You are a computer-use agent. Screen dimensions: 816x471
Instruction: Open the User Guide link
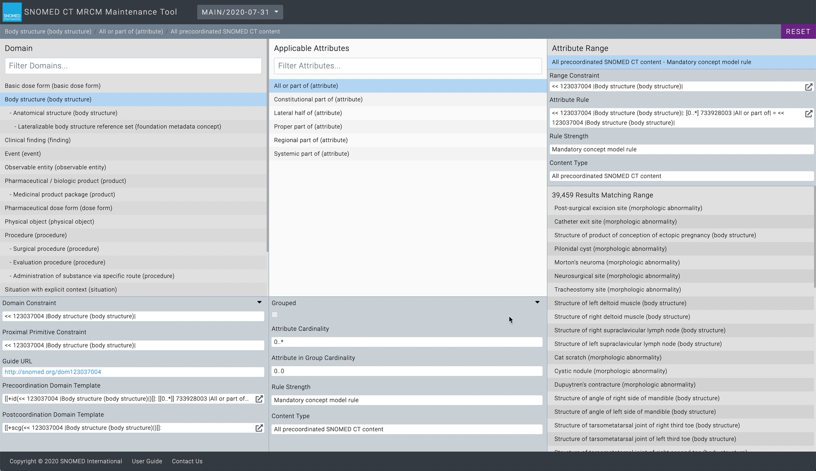point(147,461)
